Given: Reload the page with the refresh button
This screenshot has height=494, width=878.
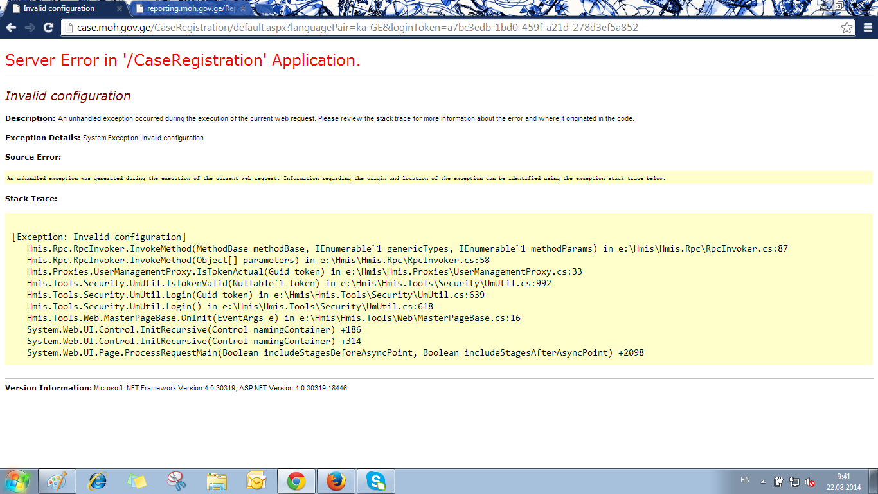Looking at the screenshot, I should tap(48, 28).
